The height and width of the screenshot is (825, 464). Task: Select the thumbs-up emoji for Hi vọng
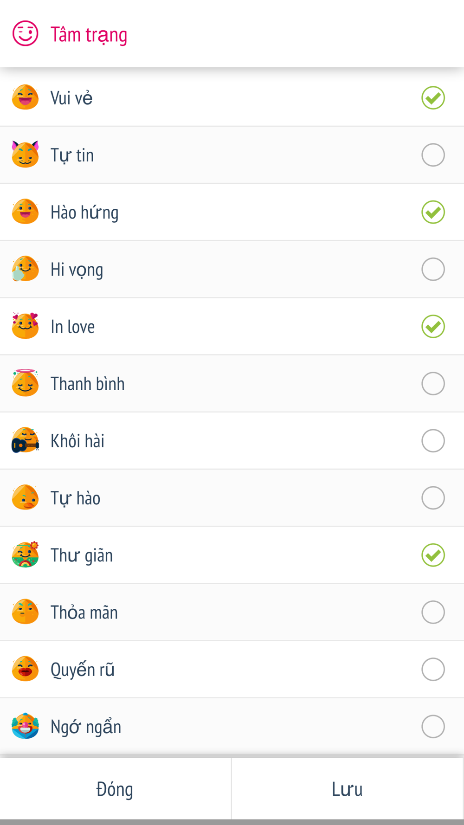pyautogui.click(x=25, y=269)
